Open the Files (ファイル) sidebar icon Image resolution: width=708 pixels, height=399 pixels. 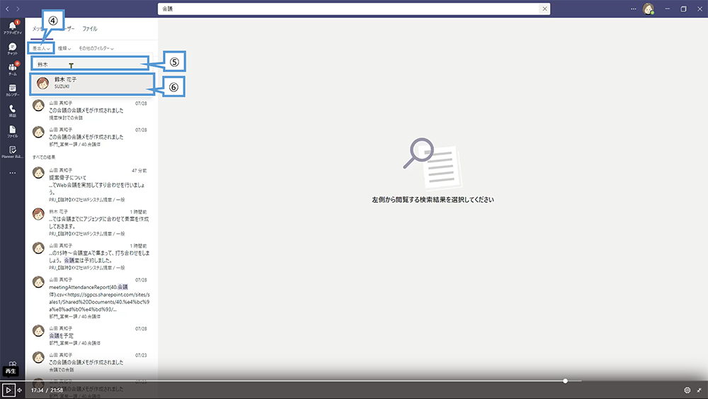coord(12,132)
